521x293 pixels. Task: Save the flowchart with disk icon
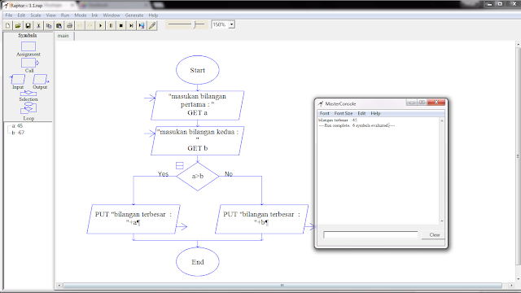click(x=28, y=25)
